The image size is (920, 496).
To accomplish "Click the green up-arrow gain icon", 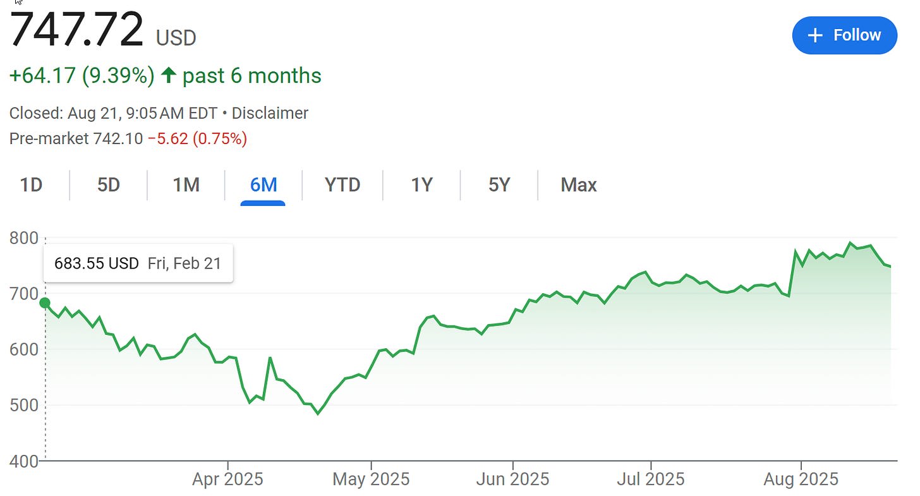I will [168, 76].
